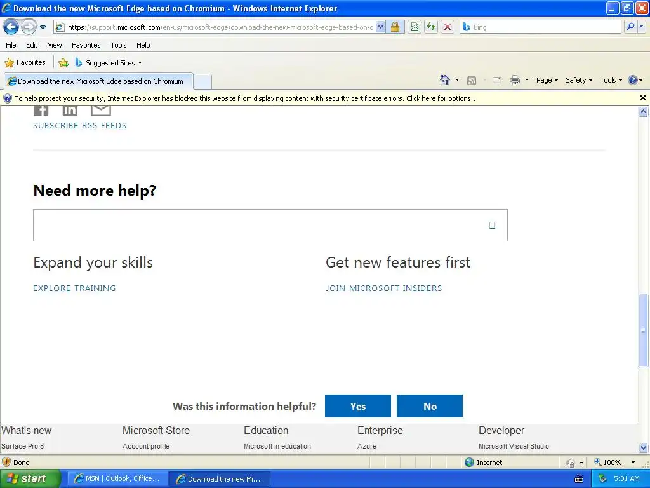Viewport: 650px width, 488px height.
Task: Share via the LinkedIn icon
Action: tap(70, 110)
